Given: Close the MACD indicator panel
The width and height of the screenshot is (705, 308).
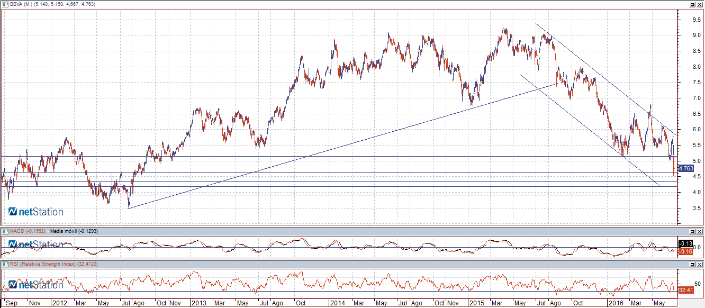Looking at the screenshot, I should click(700, 232).
